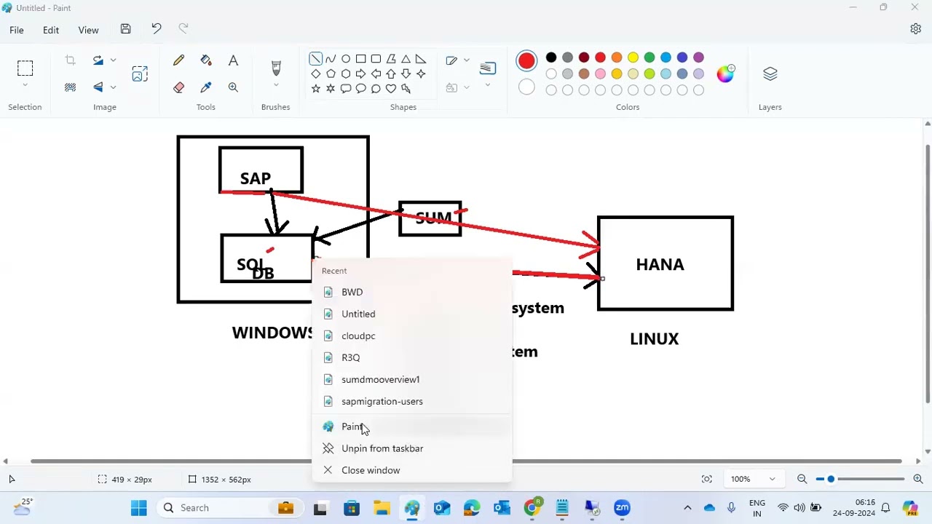Activate the Color 1 foreground selector
Image resolution: width=932 pixels, height=524 pixels.
tap(526, 61)
